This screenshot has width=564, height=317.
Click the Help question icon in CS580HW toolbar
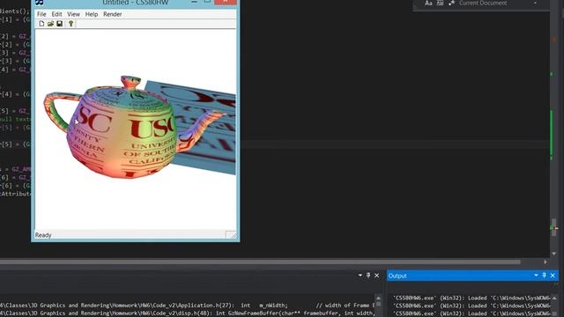point(70,24)
